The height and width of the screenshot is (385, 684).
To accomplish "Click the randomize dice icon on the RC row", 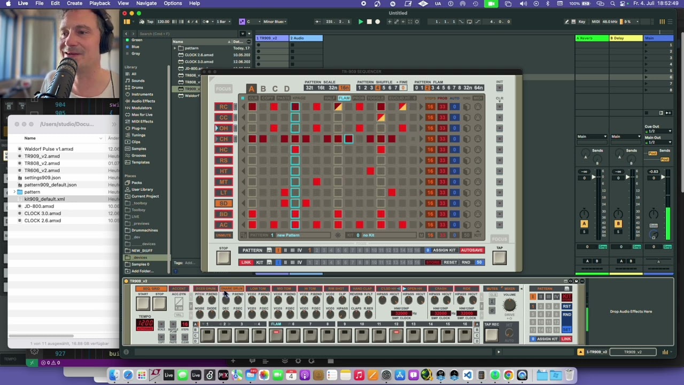I will pyautogui.click(x=467, y=107).
